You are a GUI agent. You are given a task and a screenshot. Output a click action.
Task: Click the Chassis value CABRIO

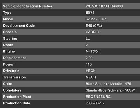point(92,32)
